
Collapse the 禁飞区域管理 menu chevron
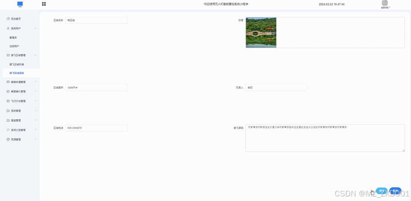coord(35,55)
